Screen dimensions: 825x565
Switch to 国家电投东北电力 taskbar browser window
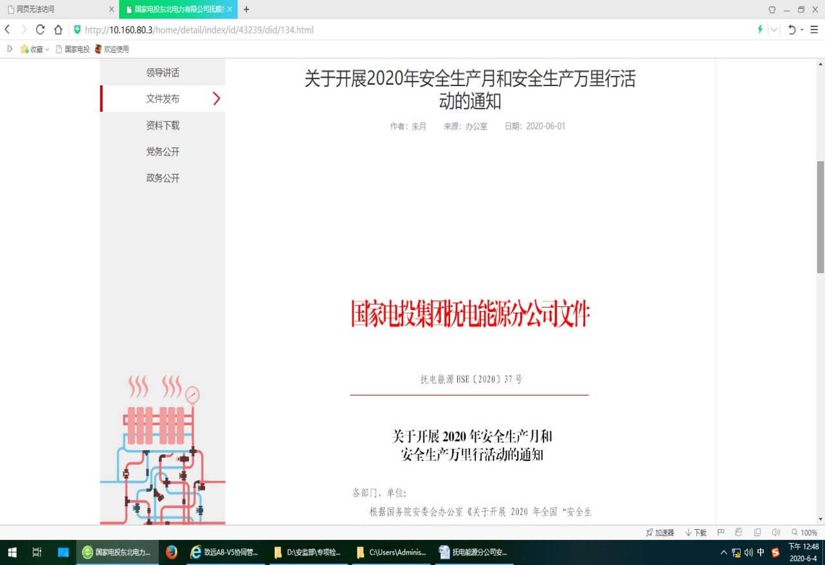click(118, 552)
